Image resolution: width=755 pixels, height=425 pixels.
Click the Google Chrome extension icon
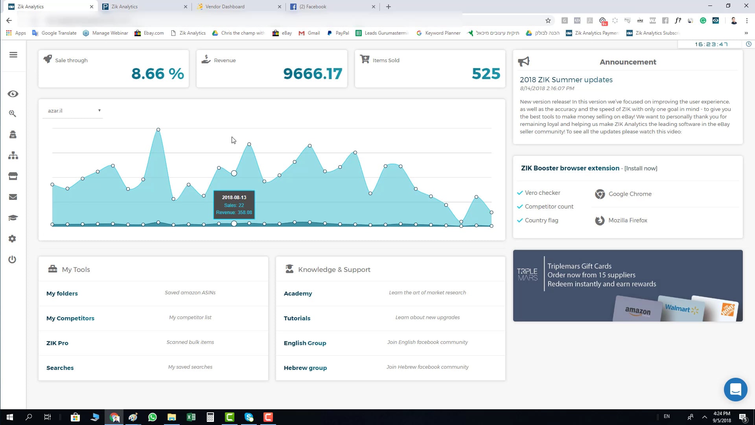click(x=600, y=194)
